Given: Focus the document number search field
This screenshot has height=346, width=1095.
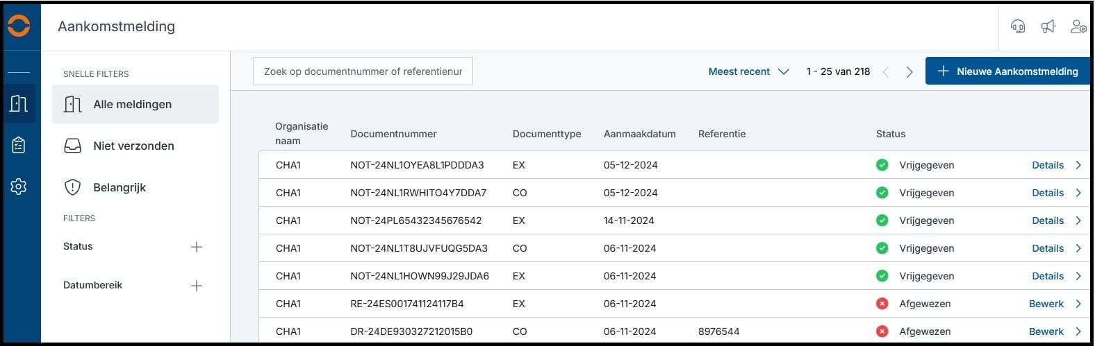Looking at the screenshot, I should pyautogui.click(x=363, y=71).
